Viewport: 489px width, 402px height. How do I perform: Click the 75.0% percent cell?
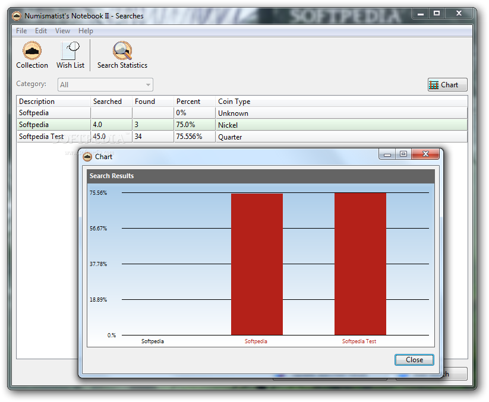click(195, 125)
